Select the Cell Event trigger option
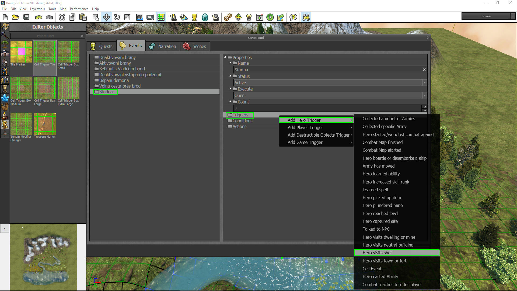The width and height of the screenshot is (517, 291). click(x=397, y=269)
